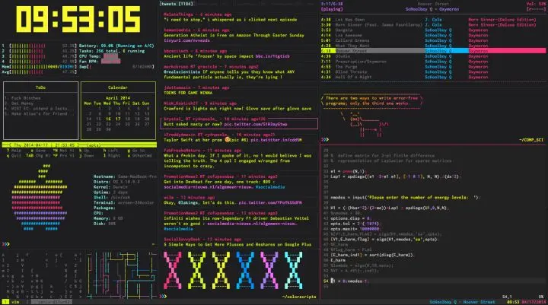
Task: Click the 'Uptime:' system info label
Action: pyautogui.click(x=102, y=192)
